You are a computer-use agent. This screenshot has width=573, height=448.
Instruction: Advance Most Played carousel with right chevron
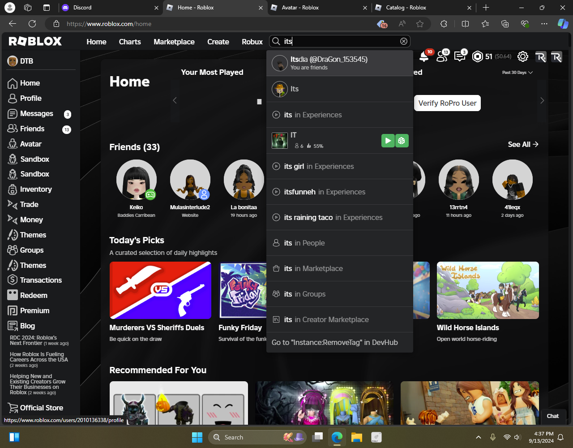[x=542, y=100]
